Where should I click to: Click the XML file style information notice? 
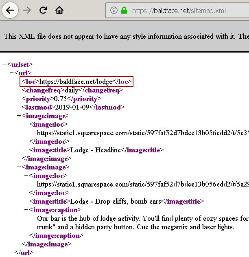tap(127, 36)
